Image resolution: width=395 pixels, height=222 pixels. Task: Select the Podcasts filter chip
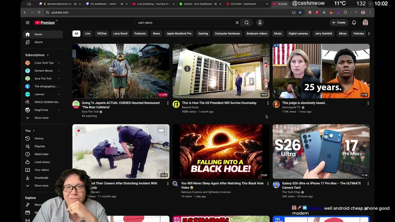click(x=140, y=34)
